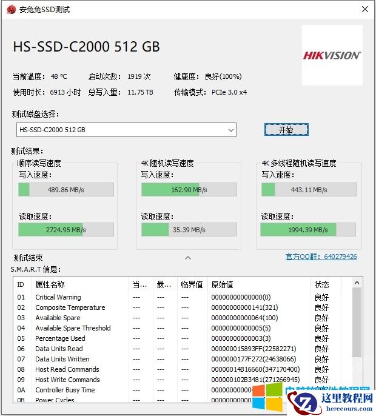The width and height of the screenshot is (376, 416).
Task: Click the app icon in title bar
Action: [x=11, y=10]
